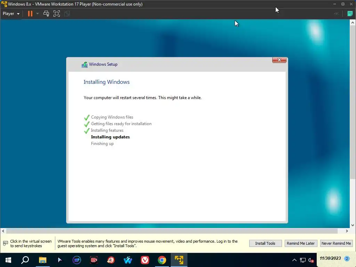The width and height of the screenshot is (356, 267).
Task: Click the vertical scrollbar up arrow
Action: coord(353,23)
